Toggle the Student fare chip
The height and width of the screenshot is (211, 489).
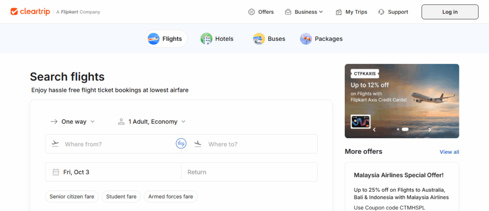coord(121,196)
